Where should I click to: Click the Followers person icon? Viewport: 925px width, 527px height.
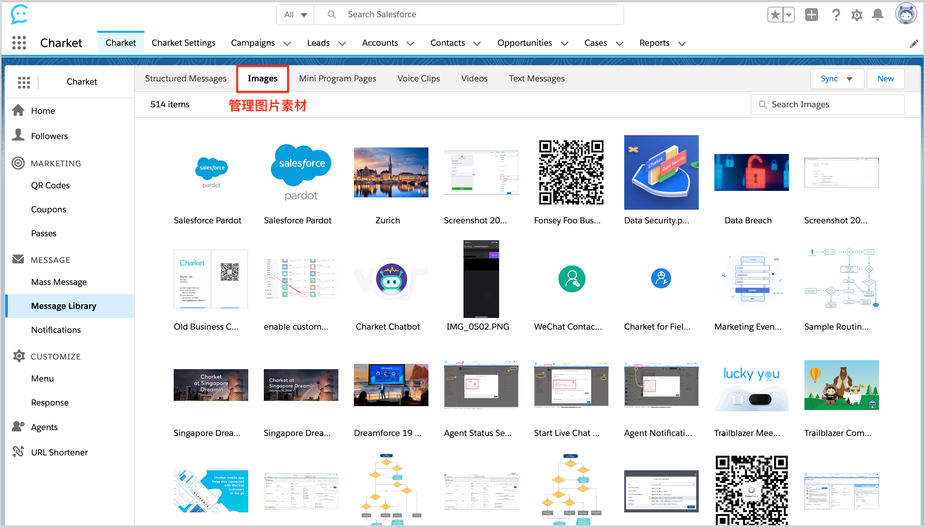coord(18,135)
